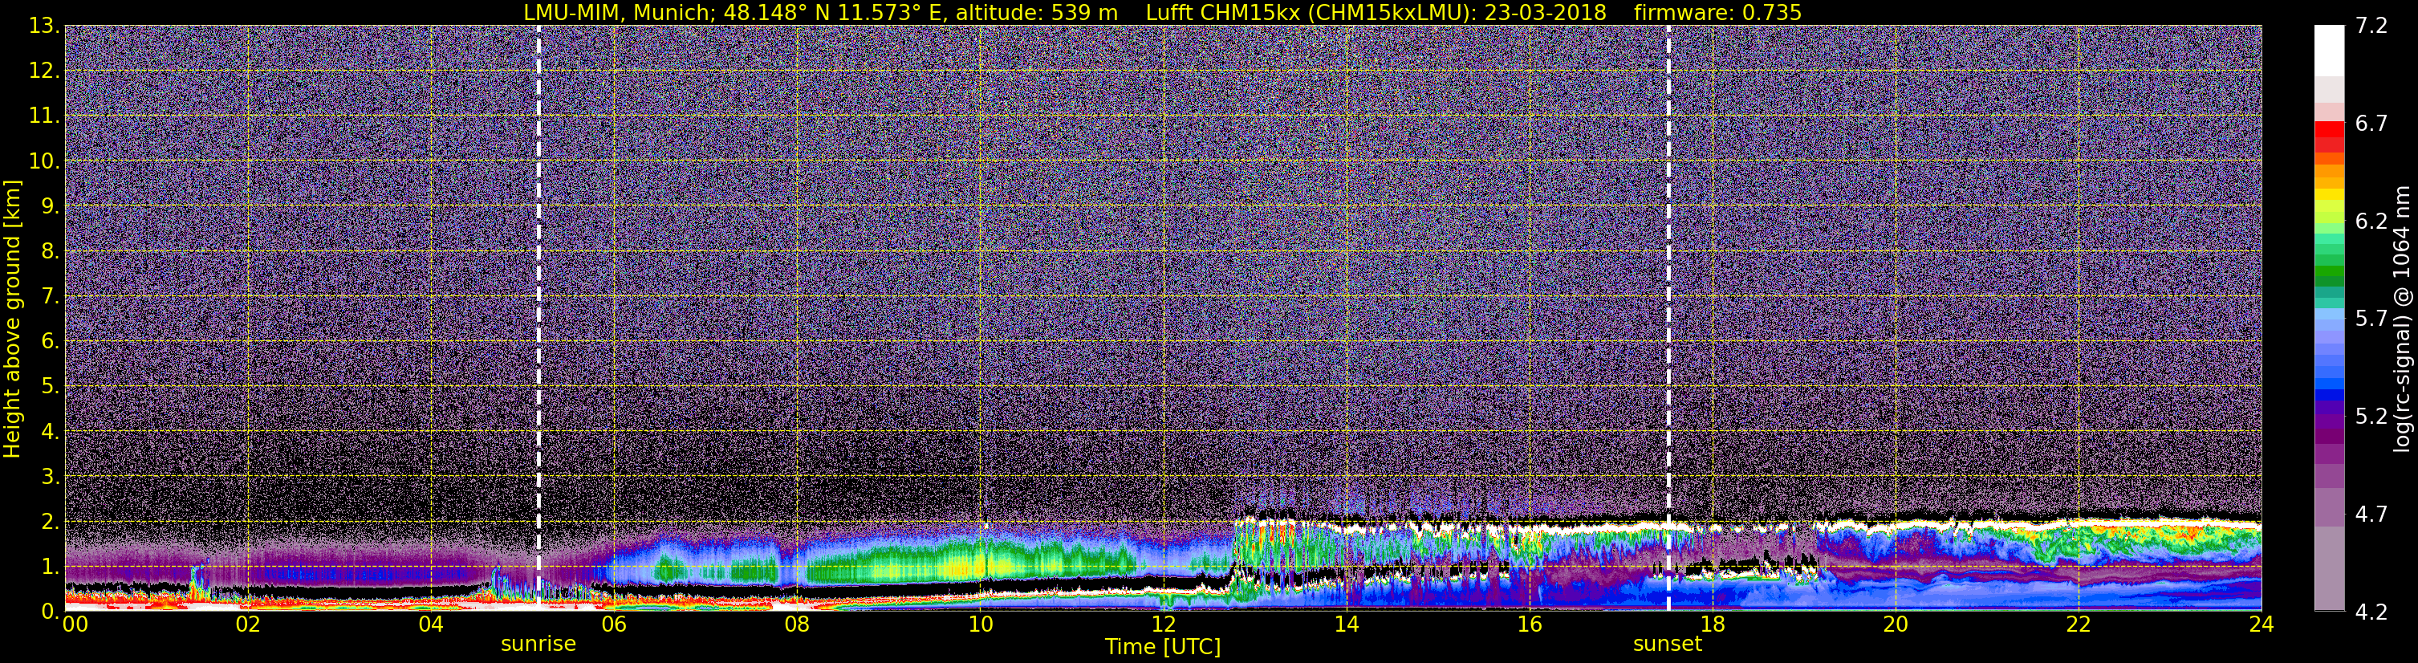Click the '10' time axis tick label
Screen dimensions: 2418x663
tap(980, 624)
